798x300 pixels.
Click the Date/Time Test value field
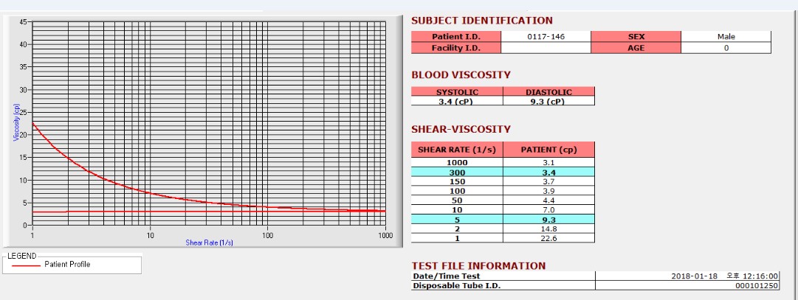(x=687, y=276)
